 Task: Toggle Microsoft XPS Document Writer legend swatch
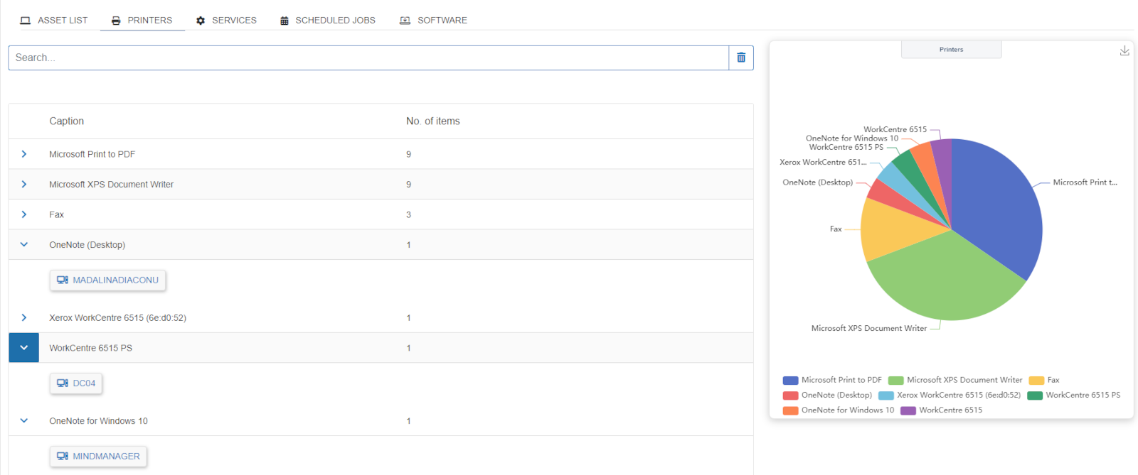click(x=895, y=381)
